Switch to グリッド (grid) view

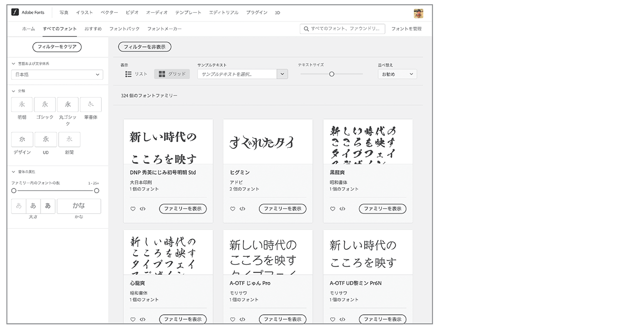172,74
